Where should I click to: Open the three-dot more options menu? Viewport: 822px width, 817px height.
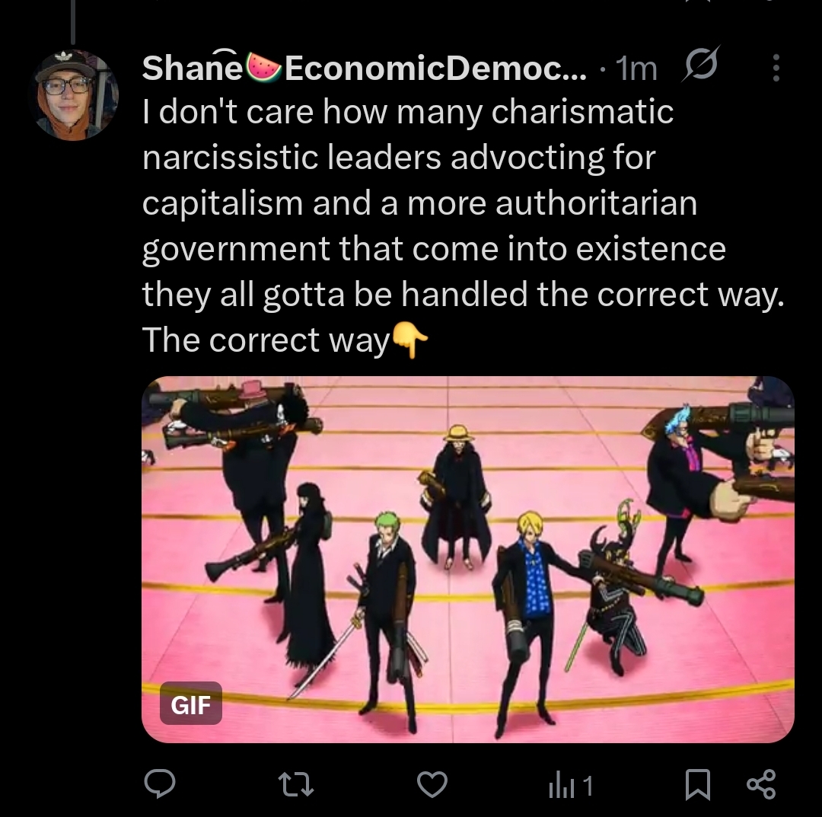[776, 68]
